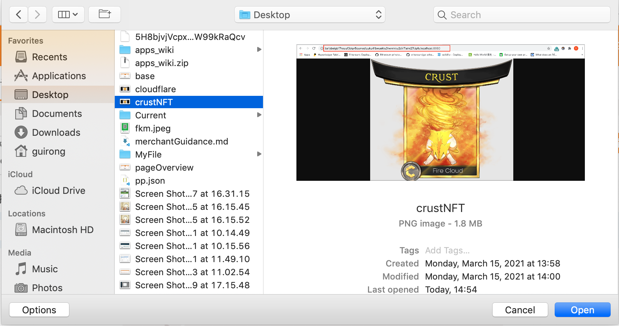Click the Music note icon

21,269
